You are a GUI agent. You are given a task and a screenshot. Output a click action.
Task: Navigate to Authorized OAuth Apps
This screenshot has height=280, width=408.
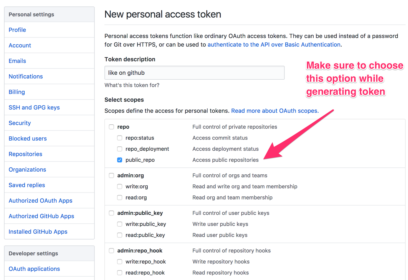(x=40, y=201)
